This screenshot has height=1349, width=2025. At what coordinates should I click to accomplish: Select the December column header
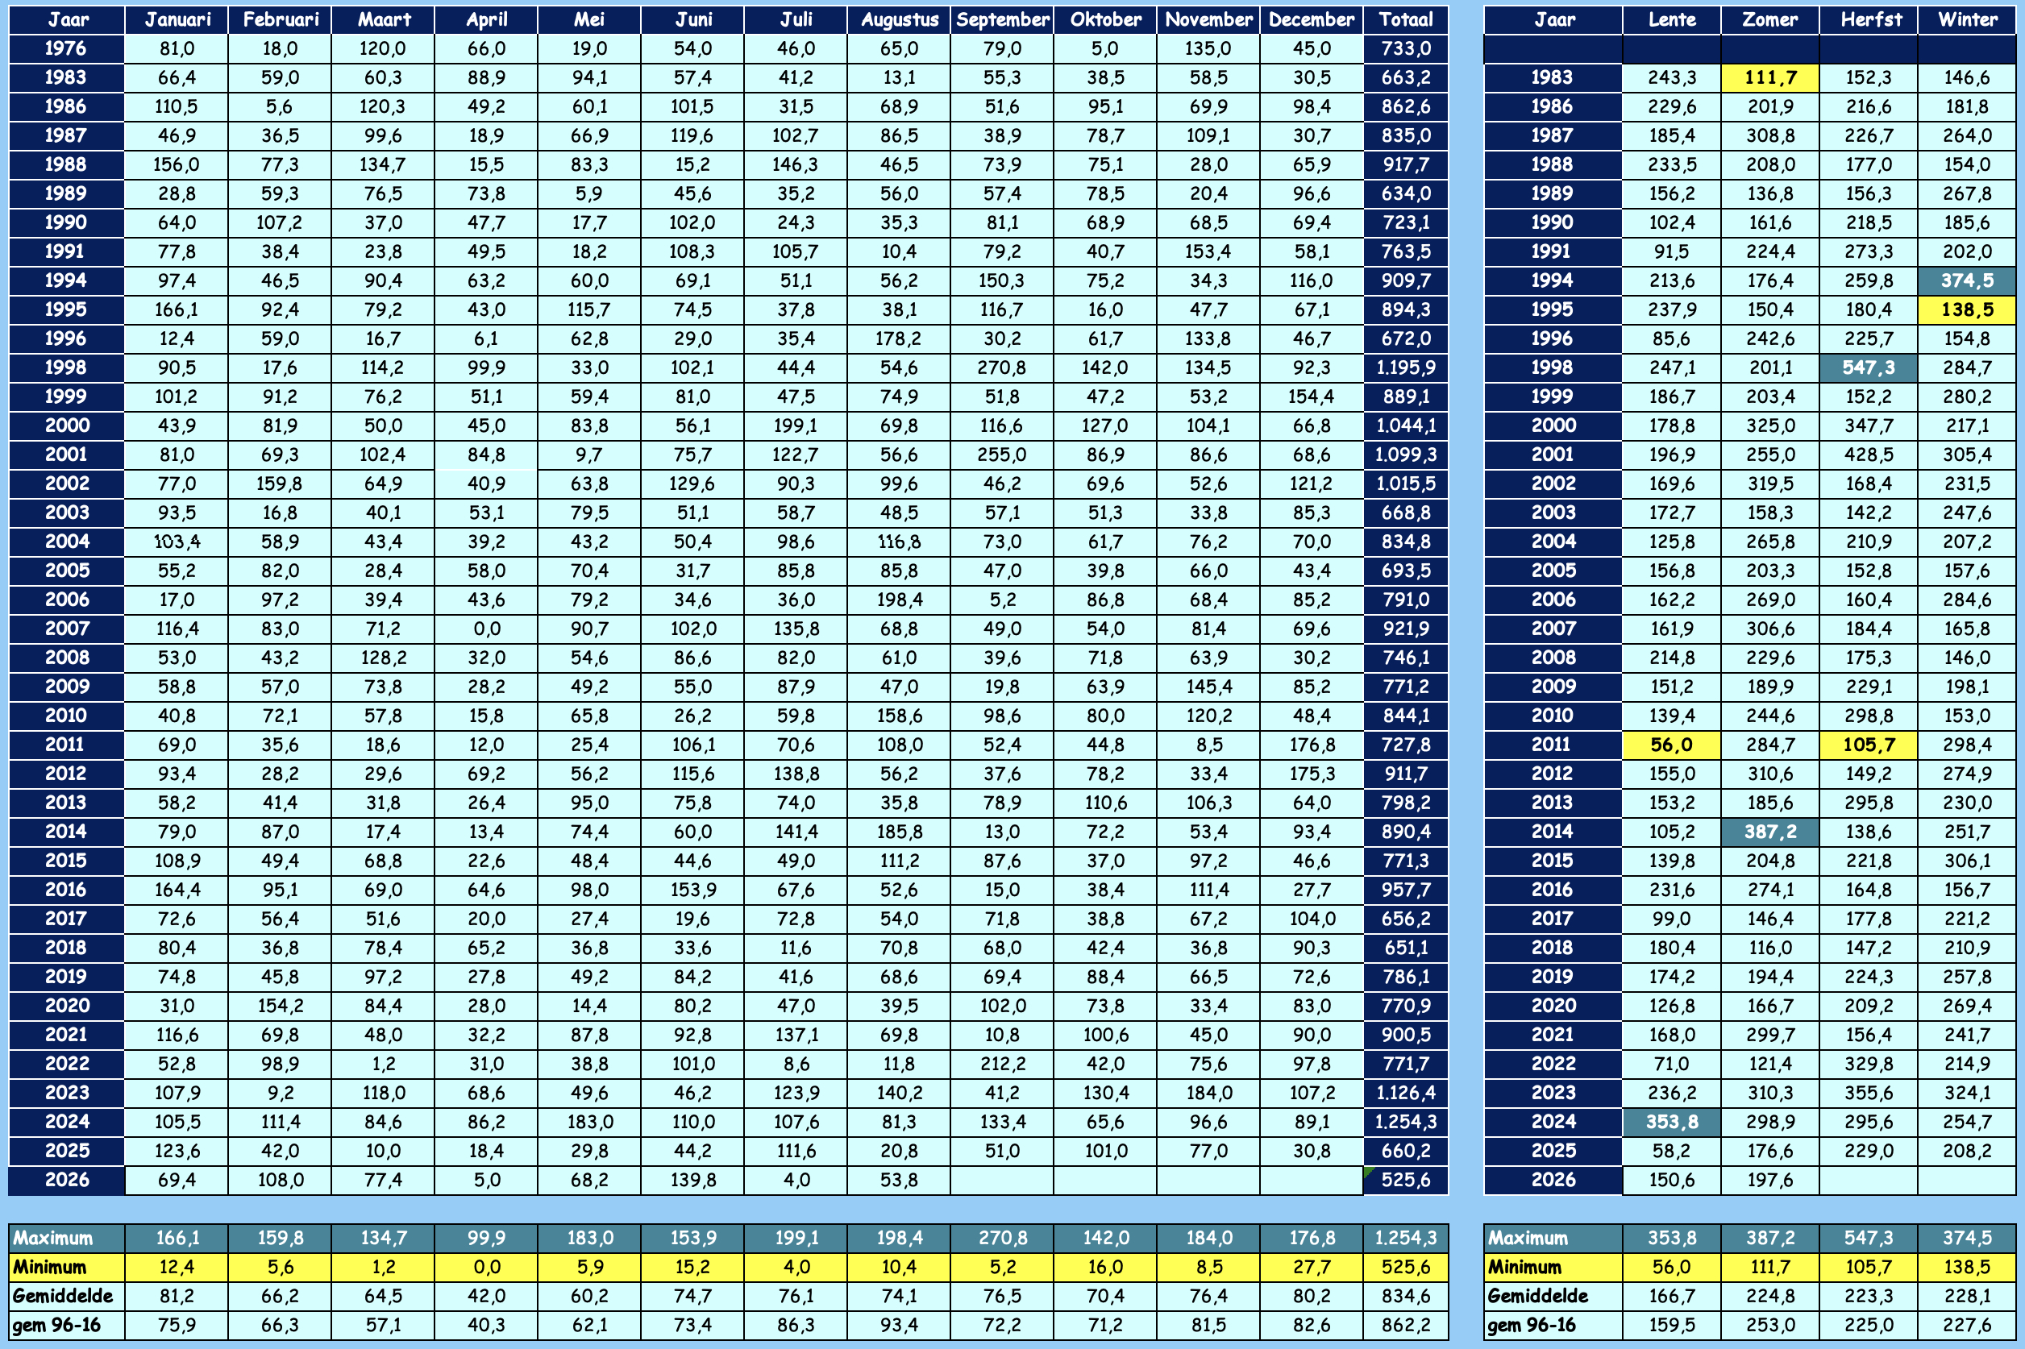tap(1311, 19)
